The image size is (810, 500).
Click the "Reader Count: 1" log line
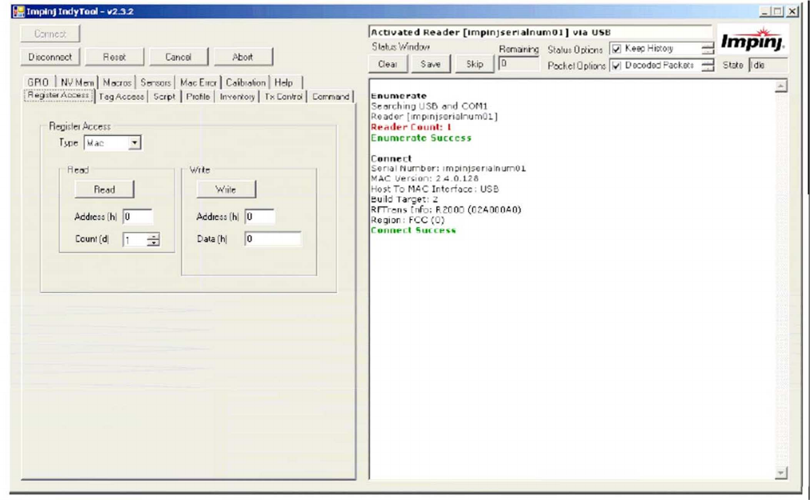click(411, 127)
